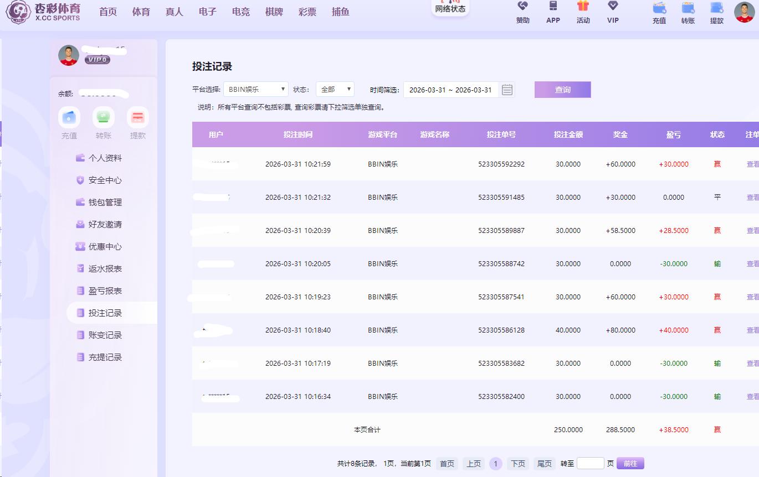Click the 提款 withdraw icon in header
Viewport: 759px width, 477px height.
(716, 8)
